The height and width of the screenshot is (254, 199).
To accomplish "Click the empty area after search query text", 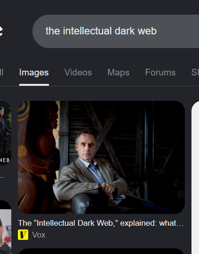I will [178, 31].
